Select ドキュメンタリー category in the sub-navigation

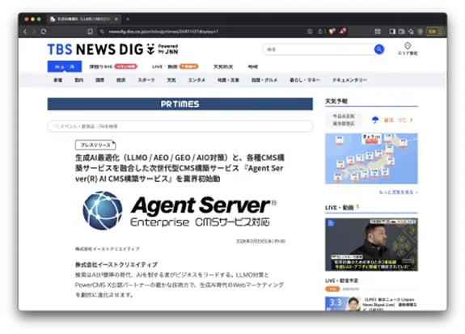click(349, 80)
